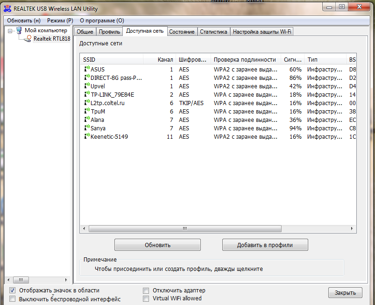Click the signal icon beside TP-LINK_79E84E
Viewport: 375px width, 305px height.
coord(87,94)
